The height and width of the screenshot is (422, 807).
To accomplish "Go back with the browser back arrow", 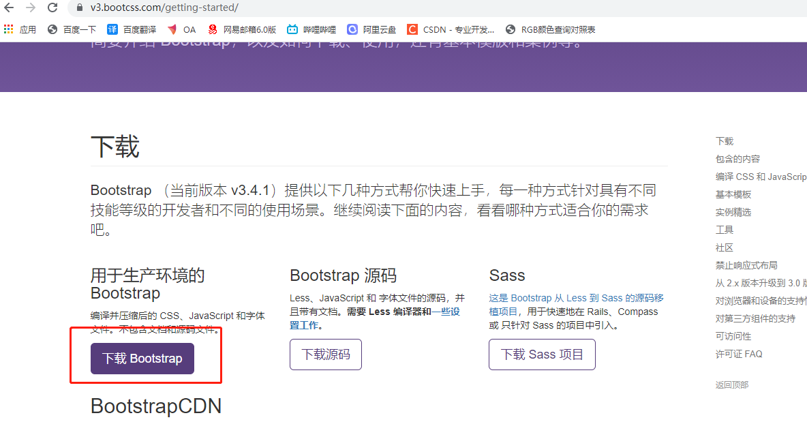I will 10,7.
